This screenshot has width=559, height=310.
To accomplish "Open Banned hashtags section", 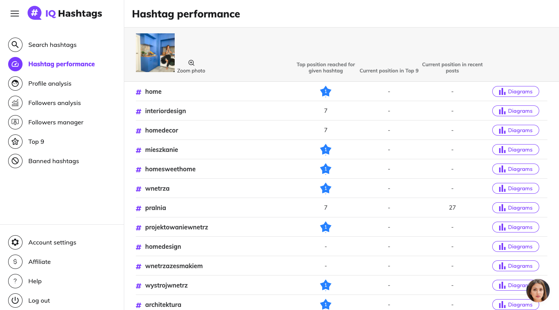I will tap(54, 161).
